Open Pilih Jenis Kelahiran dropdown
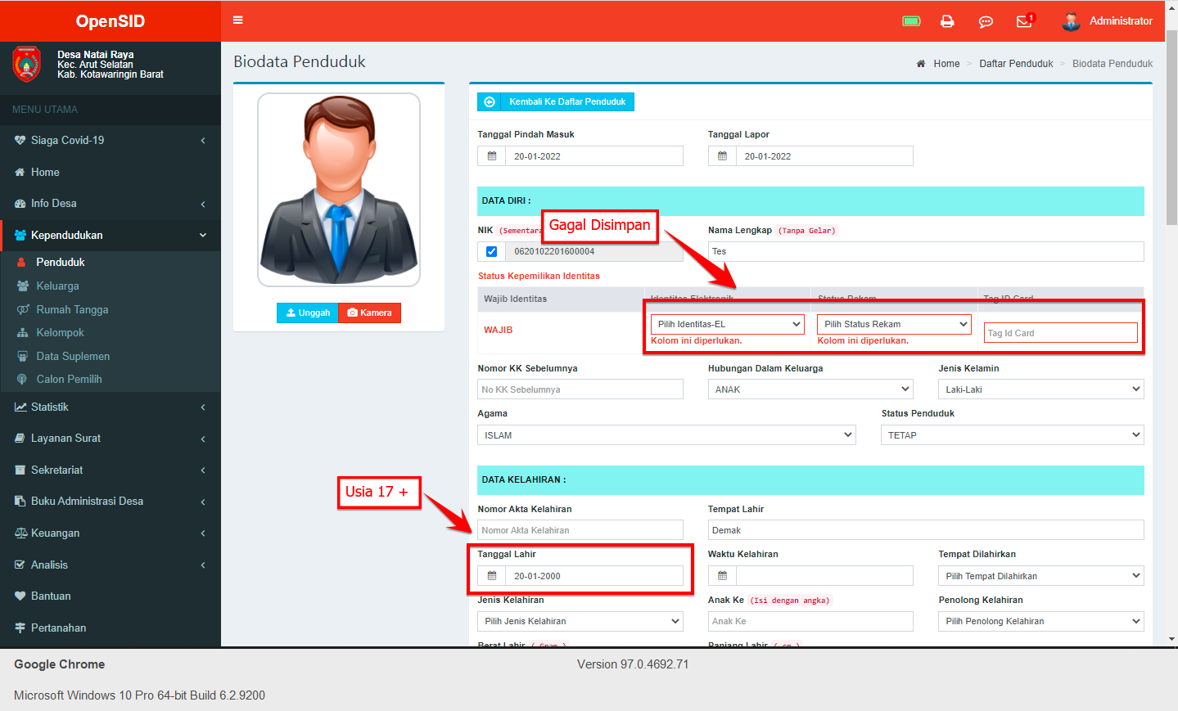Viewport: 1178px width, 711px height. pos(580,621)
